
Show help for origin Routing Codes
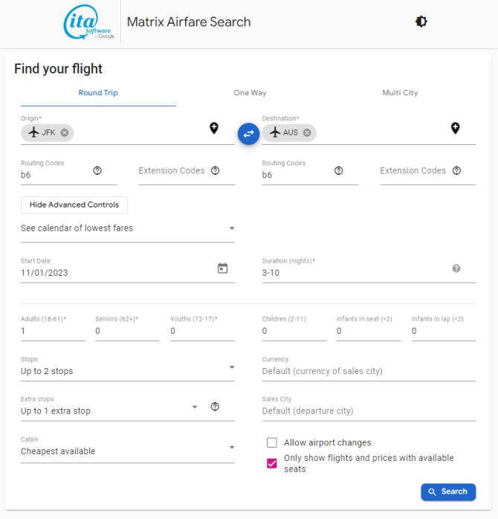click(97, 170)
